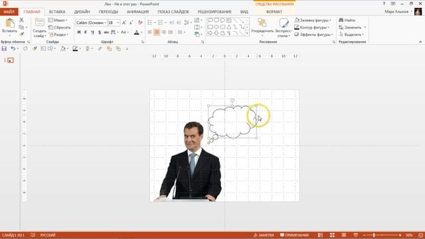Screen dimensions: 425x239
Task: Align text left in the paragraph group
Action: point(150,33)
